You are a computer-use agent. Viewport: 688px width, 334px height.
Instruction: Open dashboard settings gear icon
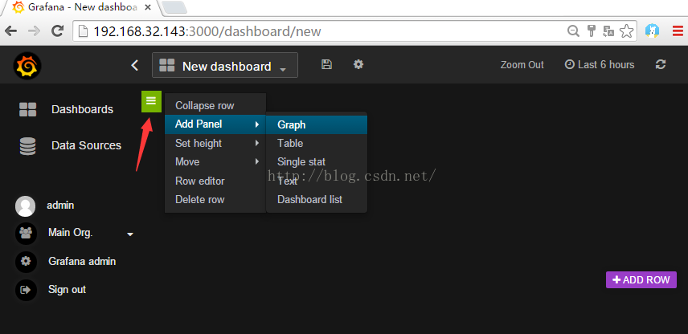(358, 64)
